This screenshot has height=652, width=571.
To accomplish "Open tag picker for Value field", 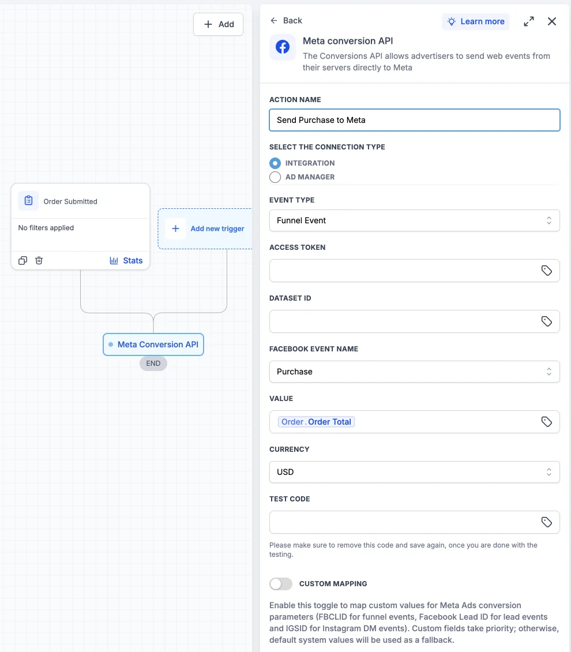I will tap(546, 422).
